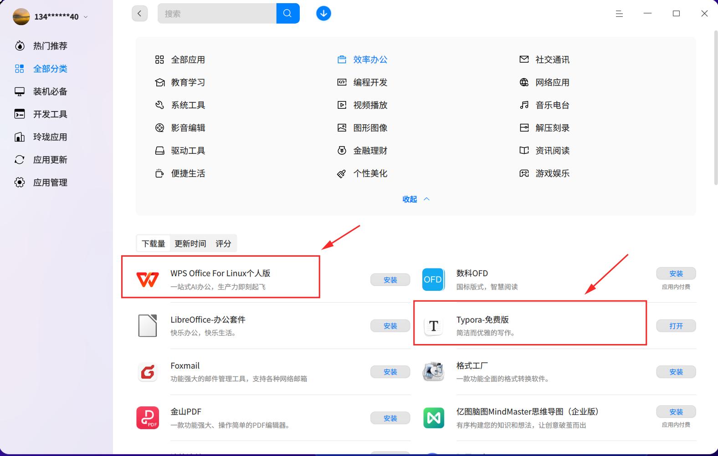The image size is (718, 456).
Task: Go back with the left chevron button
Action: (139, 14)
